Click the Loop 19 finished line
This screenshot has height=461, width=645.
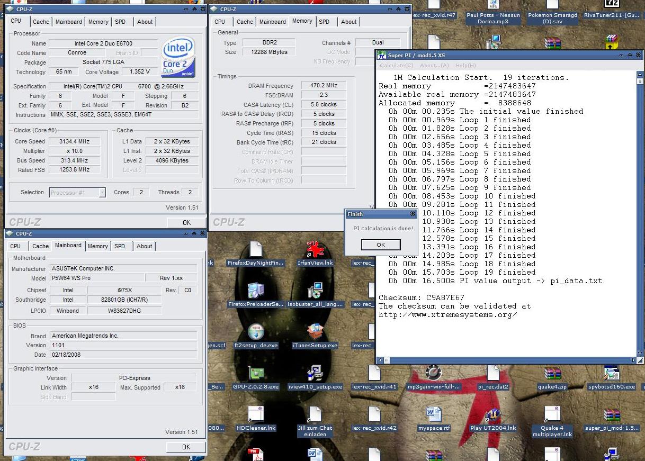click(460, 272)
